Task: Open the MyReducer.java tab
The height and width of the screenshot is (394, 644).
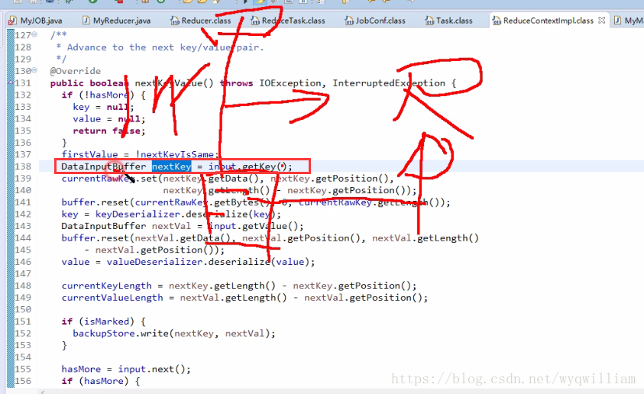Action: pyautogui.click(x=117, y=21)
